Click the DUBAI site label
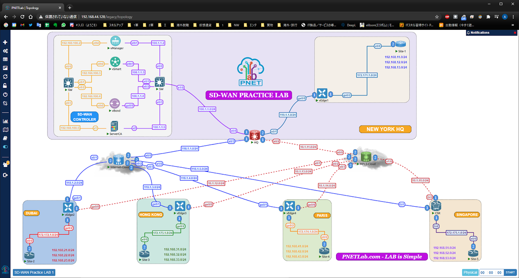The height and width of the screenshot is (278, 519). 32,213
